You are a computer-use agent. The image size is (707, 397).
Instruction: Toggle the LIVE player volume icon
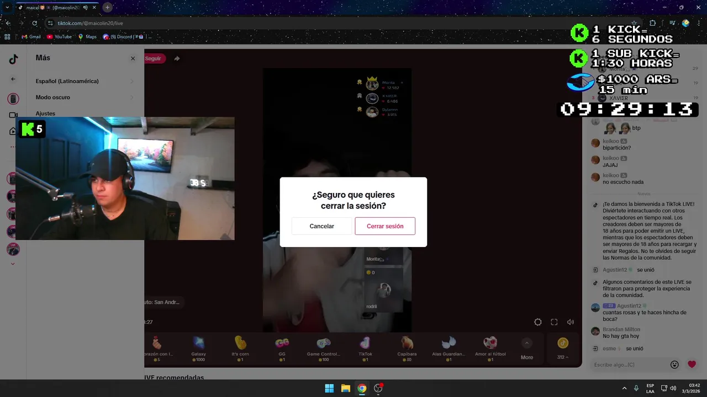pyautogui.click(x=571, y=323)
